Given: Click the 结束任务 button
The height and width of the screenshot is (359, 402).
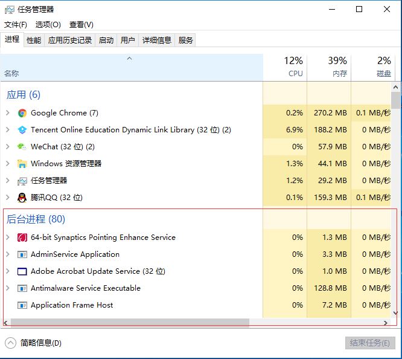Looking at the screenshot, I should [x=370, y=343].
